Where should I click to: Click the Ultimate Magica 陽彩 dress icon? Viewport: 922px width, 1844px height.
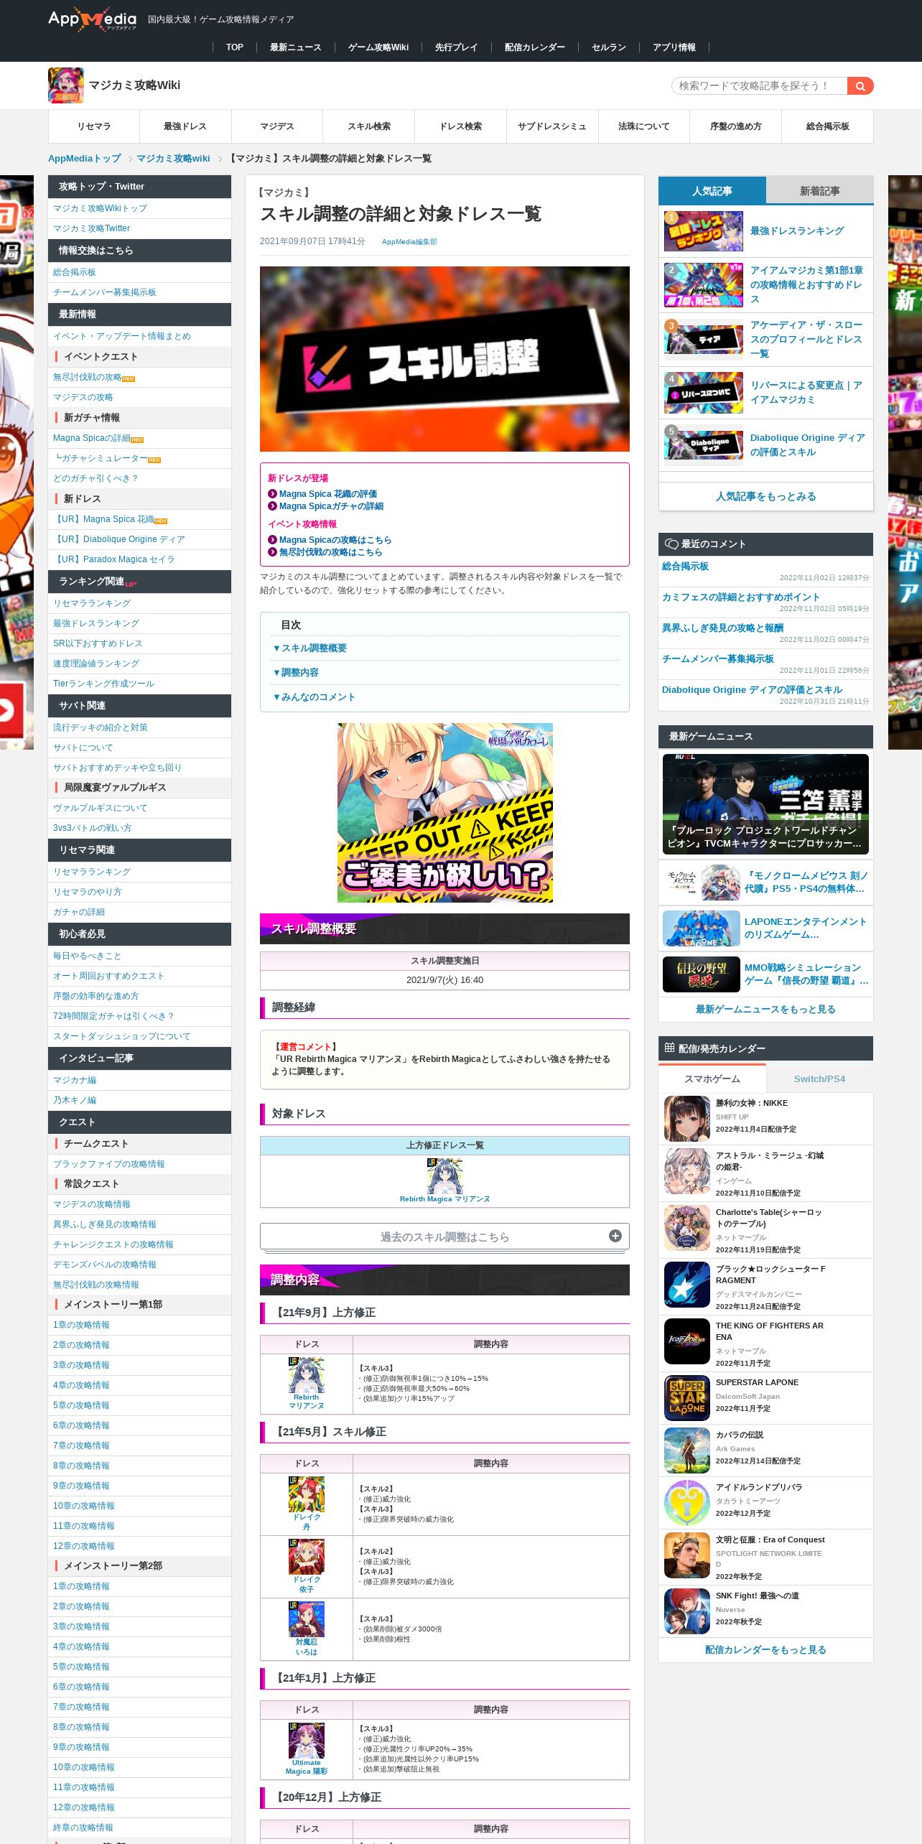pos(307,1741)
